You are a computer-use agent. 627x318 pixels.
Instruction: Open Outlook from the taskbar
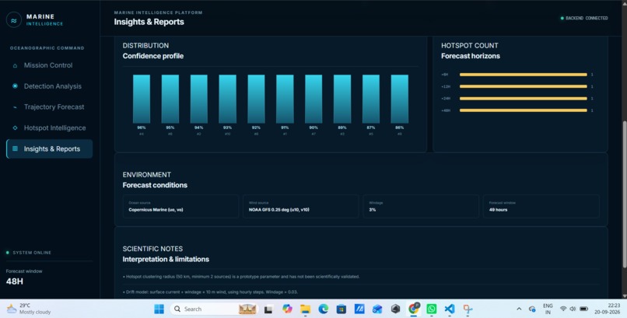[x=377, y=309]
